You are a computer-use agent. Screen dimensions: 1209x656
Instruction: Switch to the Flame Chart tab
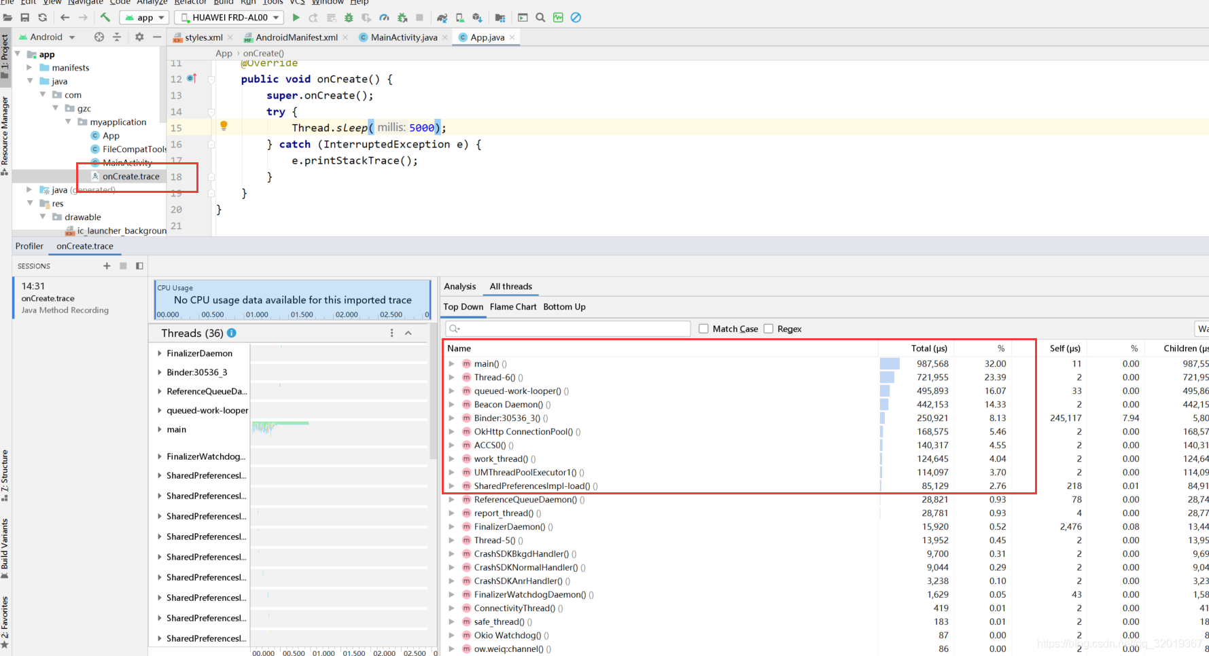pos(513,307)
